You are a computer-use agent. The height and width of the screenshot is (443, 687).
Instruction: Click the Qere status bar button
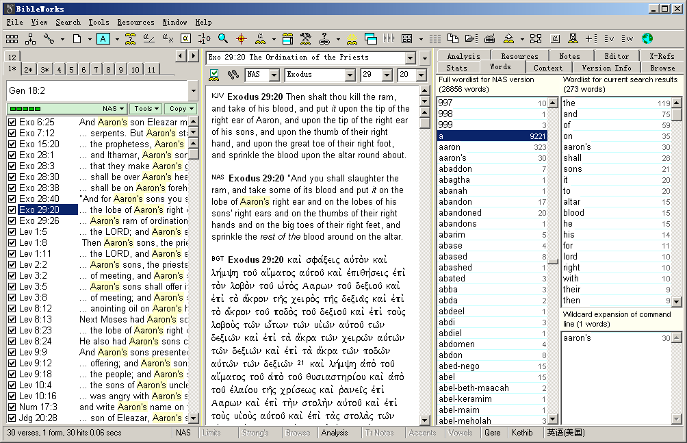click(x=493, y=433)
